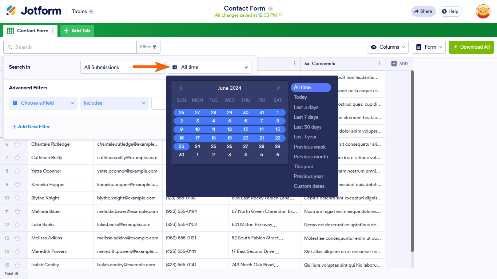Open the Form dropdown
497x279 pixels.
[429, 47]
